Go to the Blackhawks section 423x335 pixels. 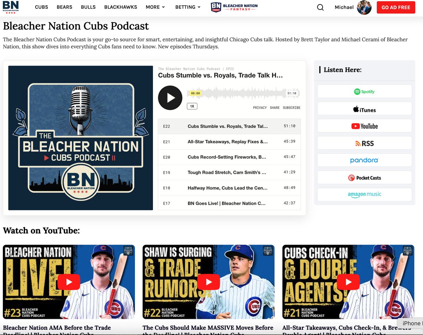[x=121, y=7]
